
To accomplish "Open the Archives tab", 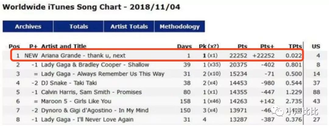I will (28, 27).
